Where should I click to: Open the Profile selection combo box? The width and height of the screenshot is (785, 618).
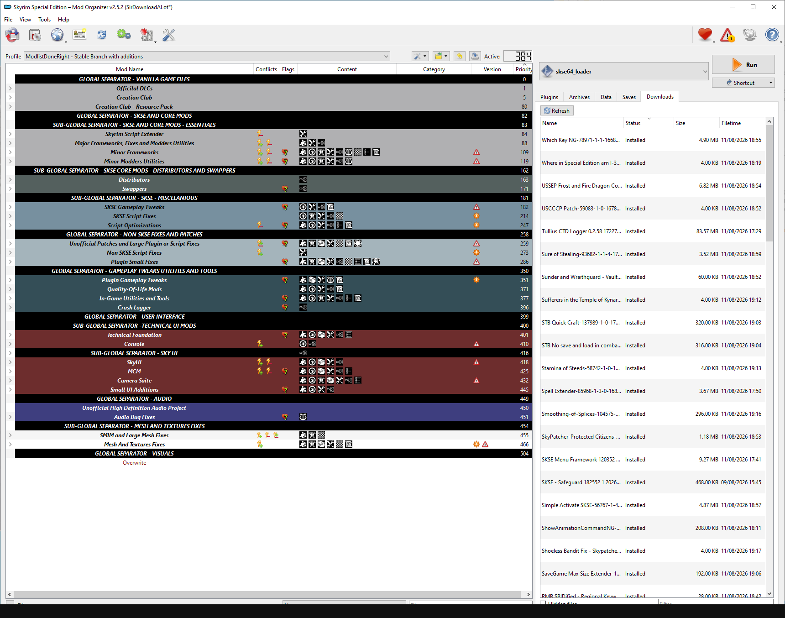pos(207,56)
